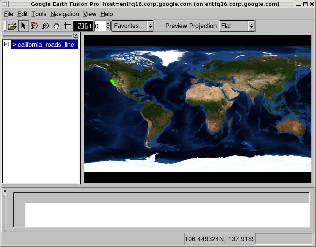
Task: Uncheck the california_roads_line layer checkbox
Action: [x=6, y=44]
